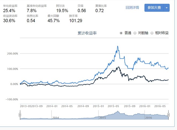Image resolution: width=177 pixels, height=130 pixels.
Task: Click the 夏普比率 label
Action: pyautogui.click(x=101, y=6)
